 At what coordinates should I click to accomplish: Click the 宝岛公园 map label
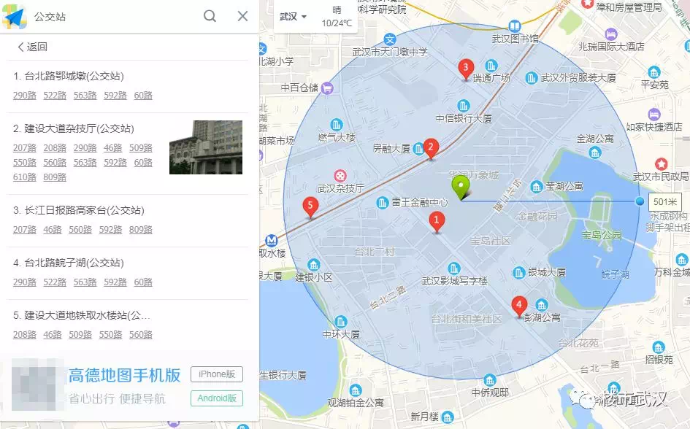coord(602,235)
